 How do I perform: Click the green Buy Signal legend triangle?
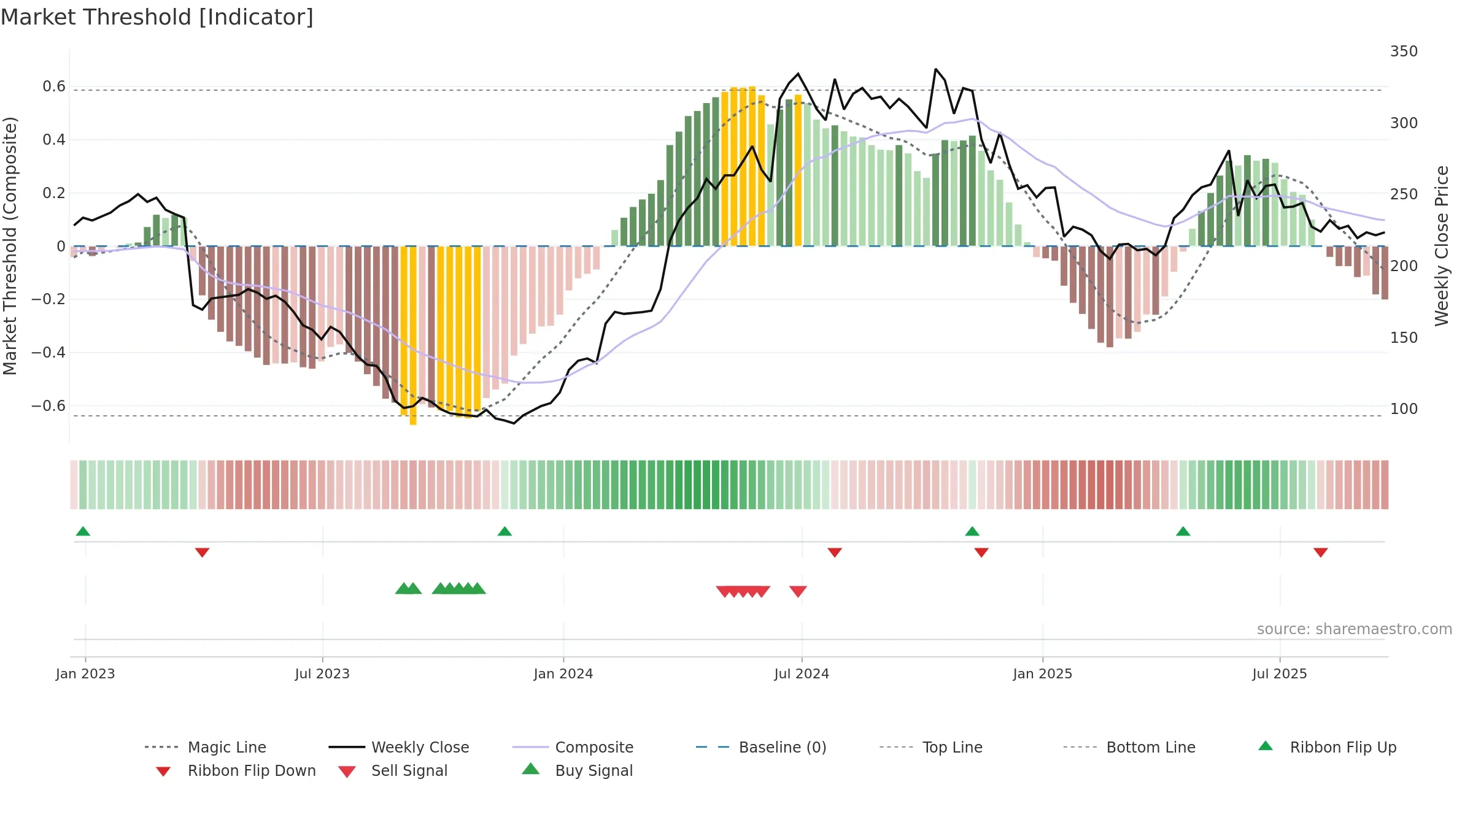pos(531,769)
